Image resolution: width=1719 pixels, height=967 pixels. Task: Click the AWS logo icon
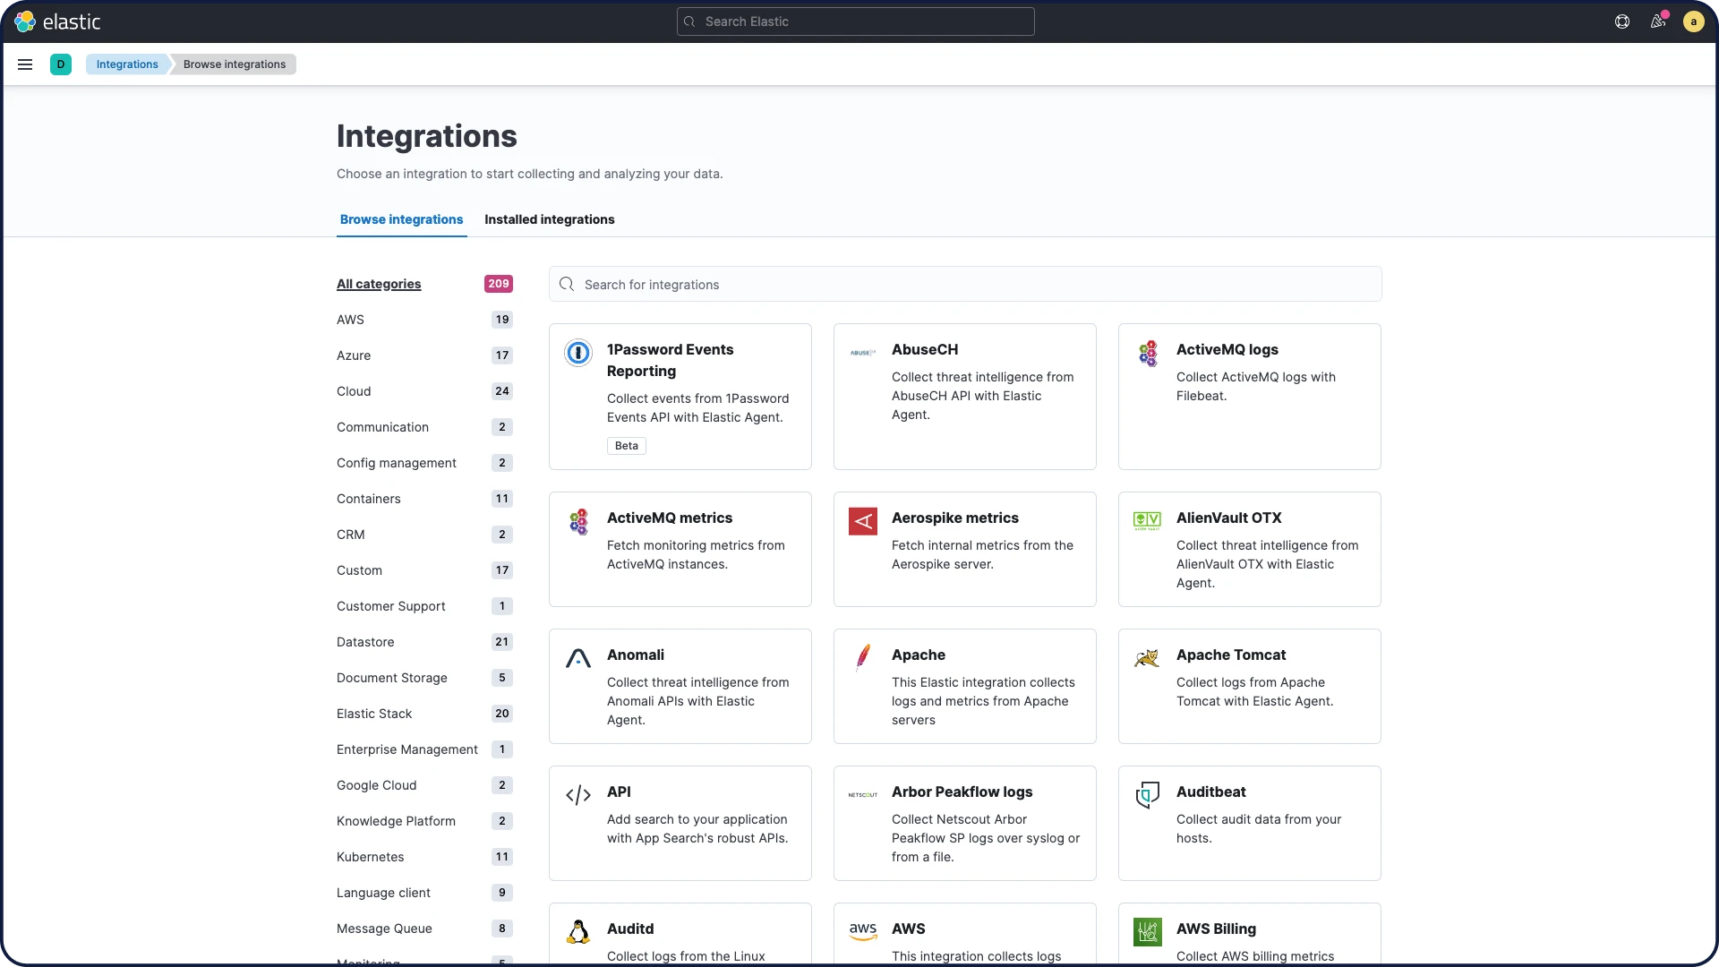tap(863, 932)
